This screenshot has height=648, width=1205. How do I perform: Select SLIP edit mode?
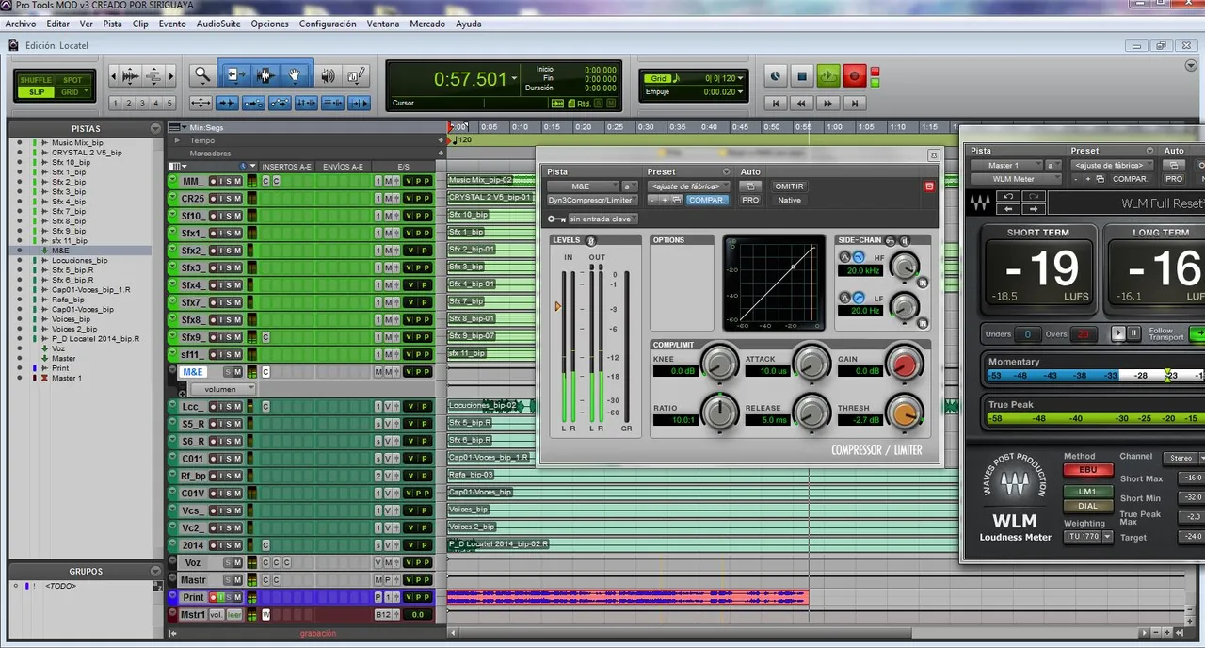[x=36, y=92]
